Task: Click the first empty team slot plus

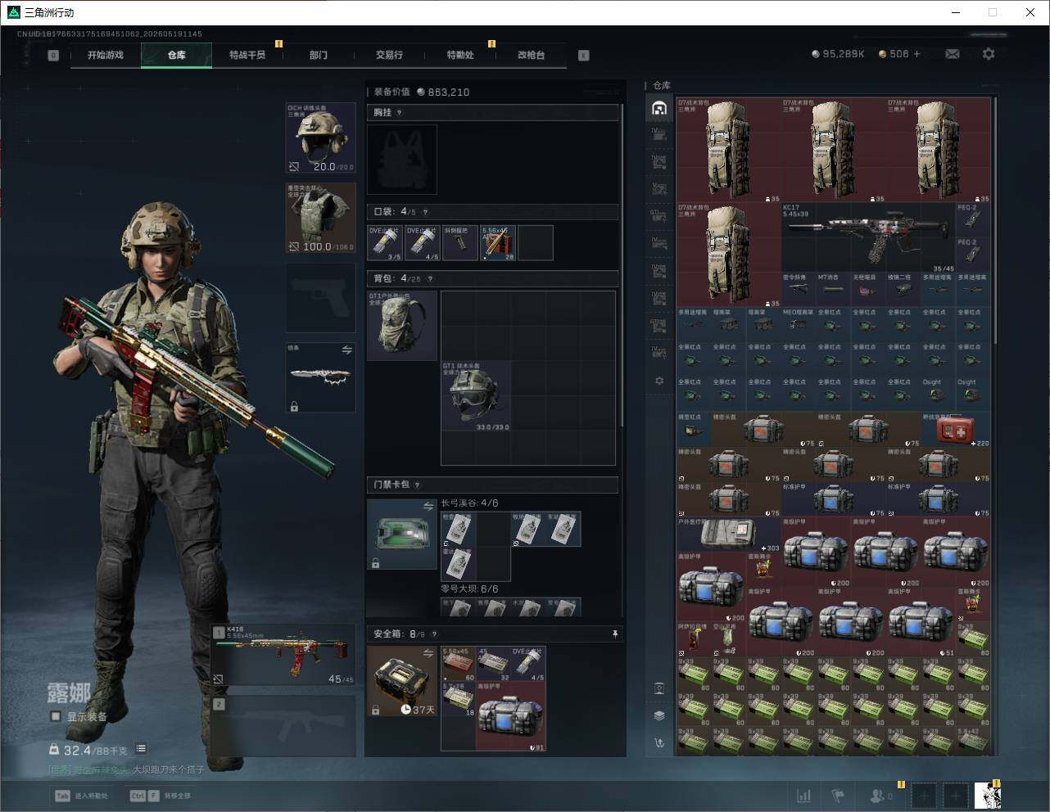Action: pos(924,795)
